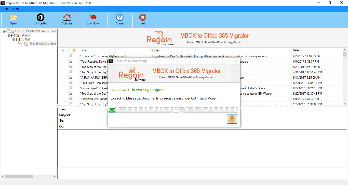Uncheck the All mail Including Spam checkbox
The width and height of the screenshot is (348, 185).
pyautogui.click(x=23, y=44)
